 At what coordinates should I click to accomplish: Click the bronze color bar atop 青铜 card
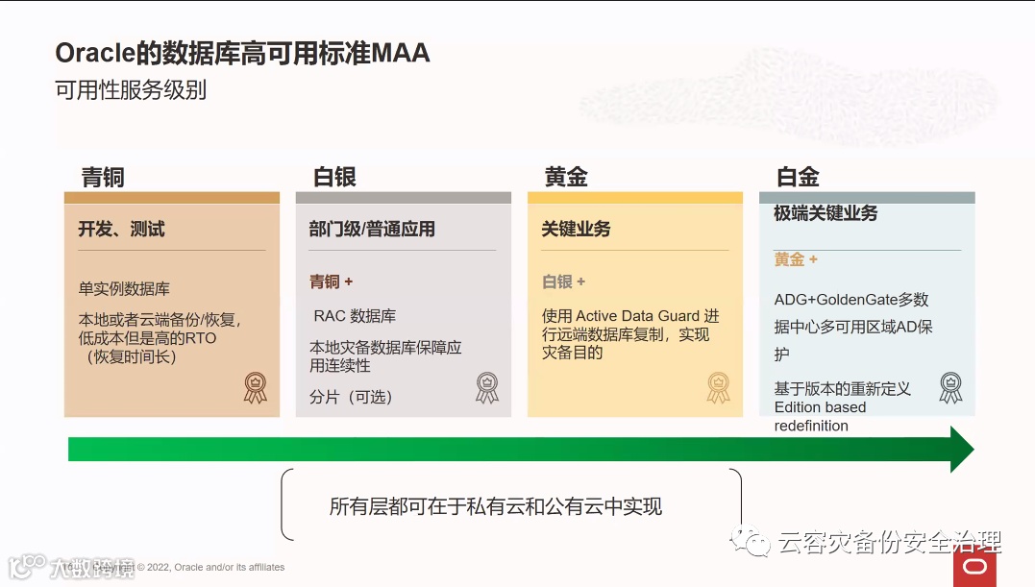click(172, 198)
